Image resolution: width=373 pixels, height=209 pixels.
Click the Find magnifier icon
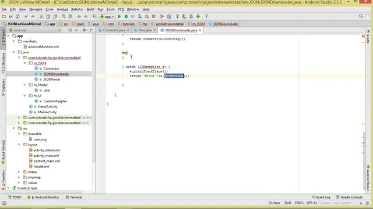pyautogui.click(x=64, y=16)
